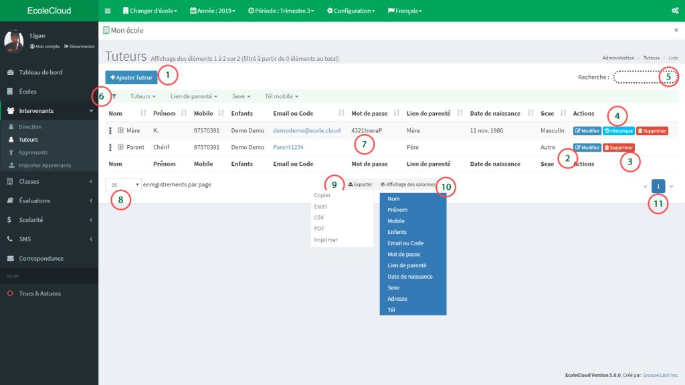Expand the plus icon on the Parent row
Viewport: 685px width, 385px height.
coord(121,147)
